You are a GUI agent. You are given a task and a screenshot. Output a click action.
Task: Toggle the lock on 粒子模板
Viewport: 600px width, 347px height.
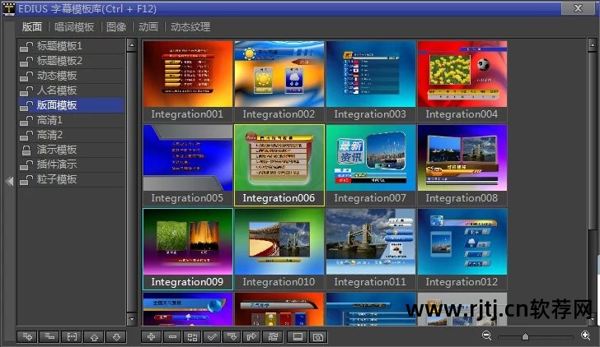(x=26, y=180)
